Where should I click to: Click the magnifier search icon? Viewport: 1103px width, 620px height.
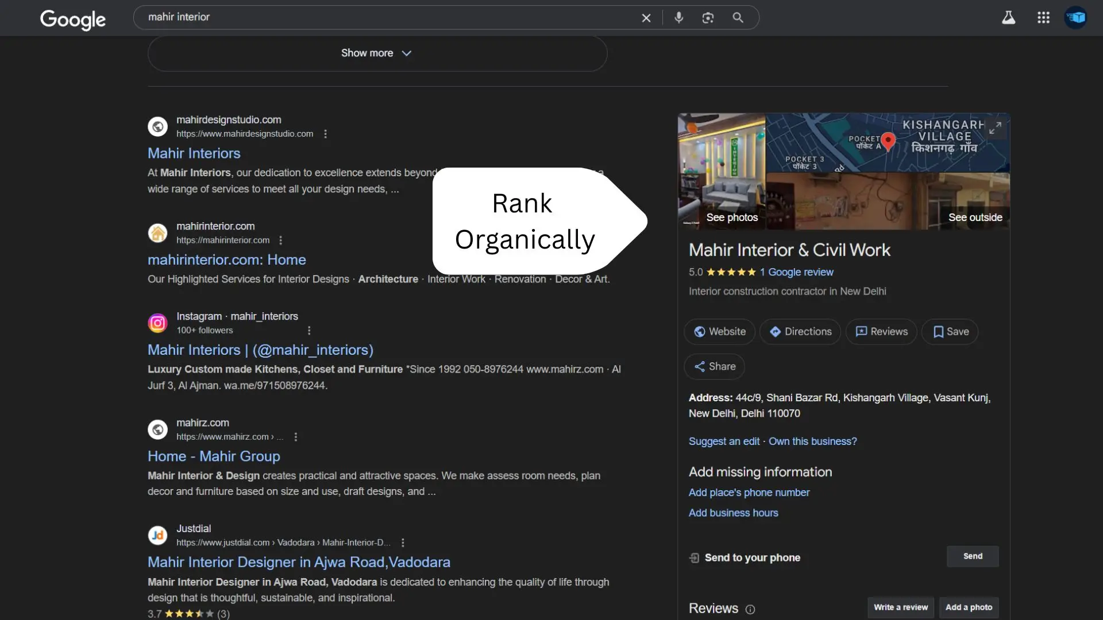[x=738, y=18]
